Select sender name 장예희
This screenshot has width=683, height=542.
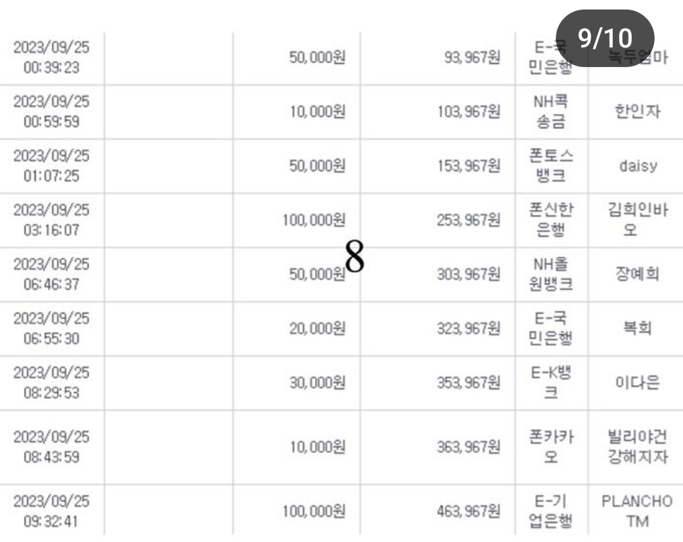637,274
